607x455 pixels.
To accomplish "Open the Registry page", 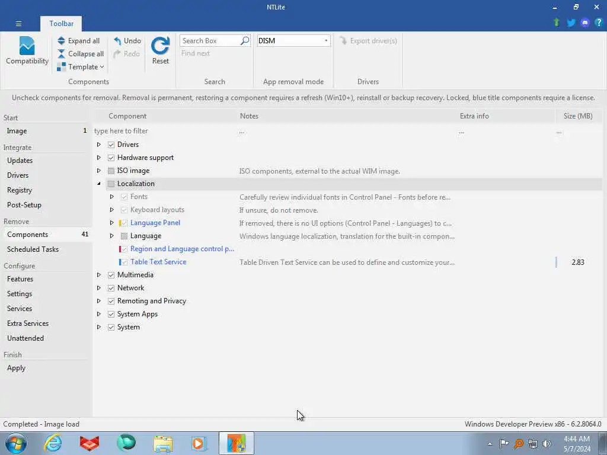I will click(x=46, y=190).
